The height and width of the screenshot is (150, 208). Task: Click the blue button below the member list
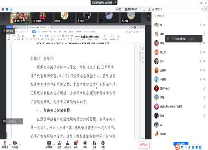tap(181, 143)
